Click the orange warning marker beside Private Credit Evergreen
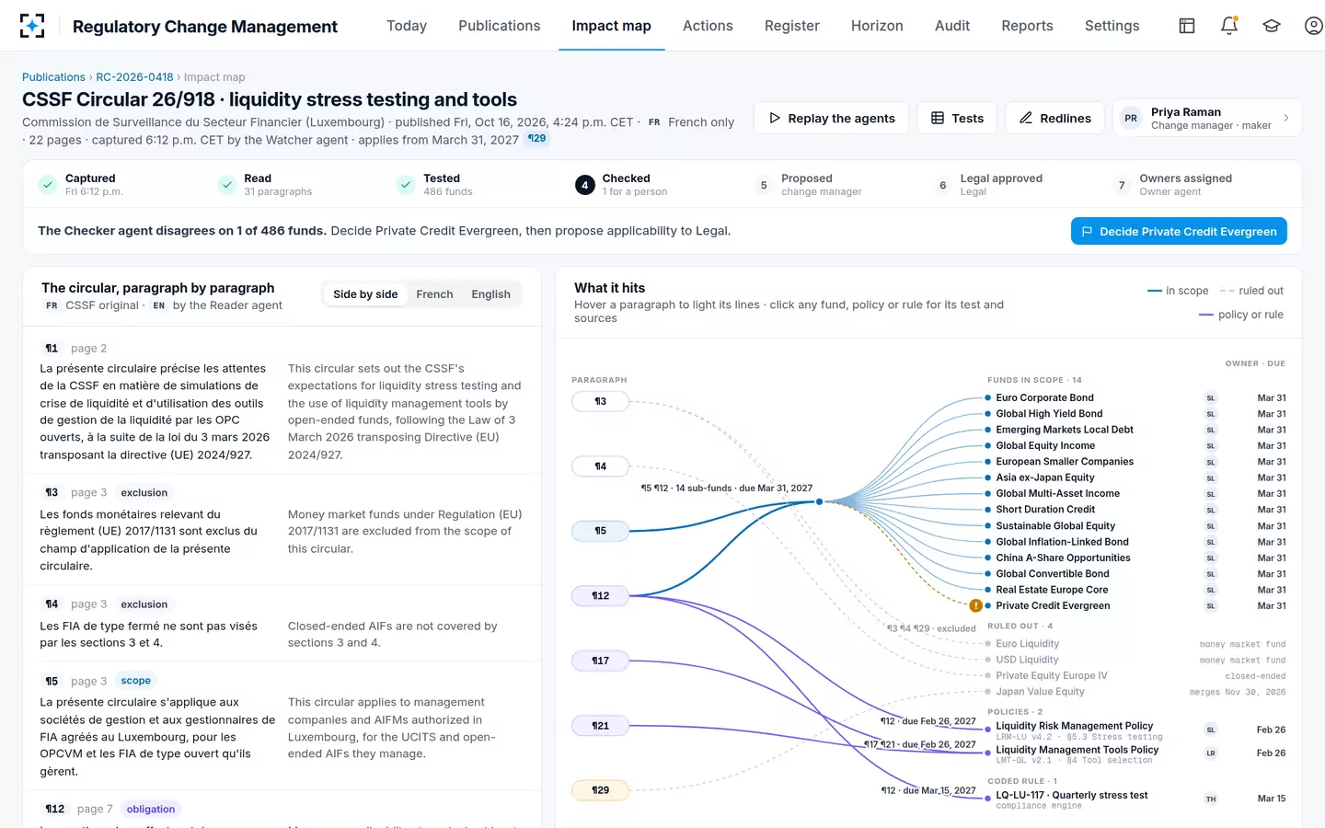This screenshot has width=1325, height=828. coord(975,605)
